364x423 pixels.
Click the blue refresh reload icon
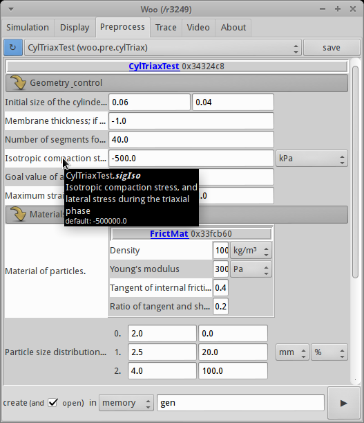[x=13, y=48]
